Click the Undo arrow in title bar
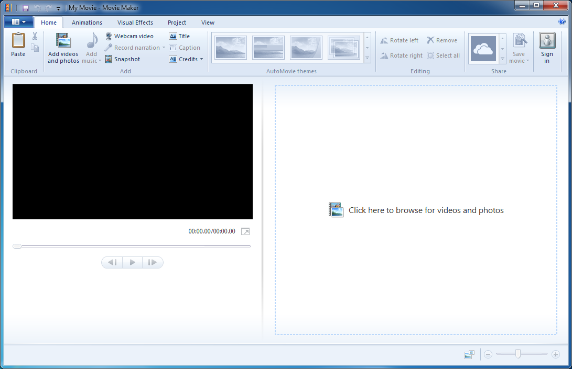 point(37,8)
